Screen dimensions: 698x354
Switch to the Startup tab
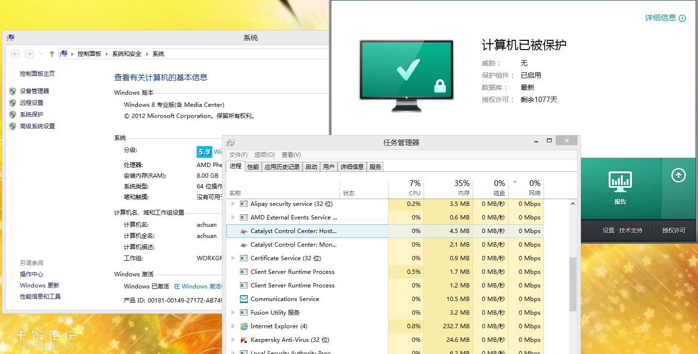pyautogui.click(x=311, y=167)
